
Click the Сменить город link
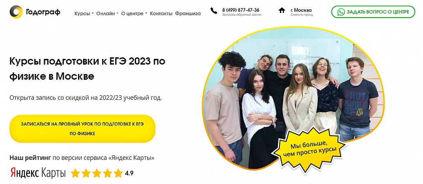click(x=302, y=15)
